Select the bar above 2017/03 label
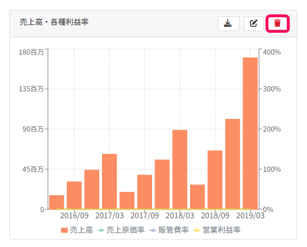Viewport: 307px width, 247px height. pyautogui.click(x=109, y=182)
